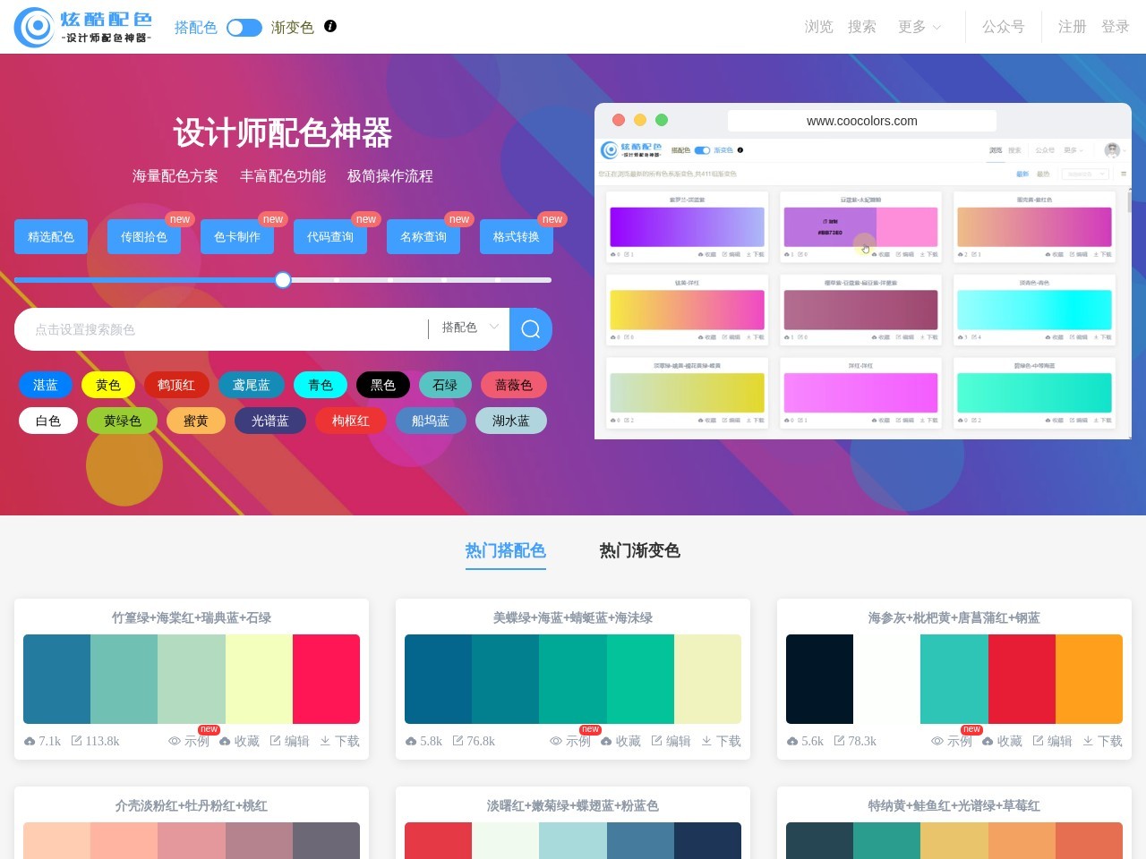Show 示例 for the 美蝶绿 palette
This screenshot has width=1146, height=859.
[570, 741]
